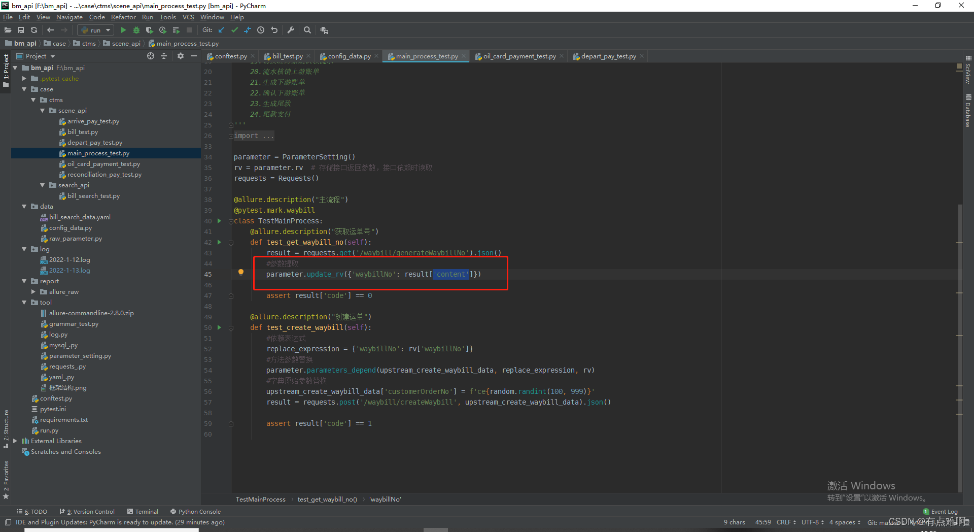Open the Project view selector dropdown
The image size is (974, 532).
click(x=36, y=56)
